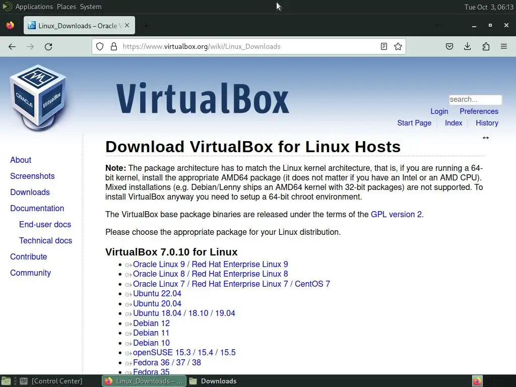Open the extensions puzzle icon
The image size is (516, 387).
point(486,46)
